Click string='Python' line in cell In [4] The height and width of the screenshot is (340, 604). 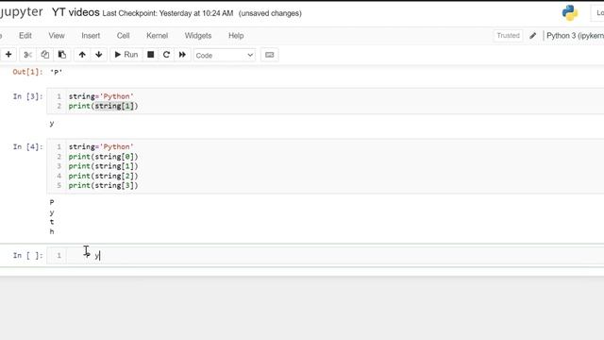(x=101, y=146)
